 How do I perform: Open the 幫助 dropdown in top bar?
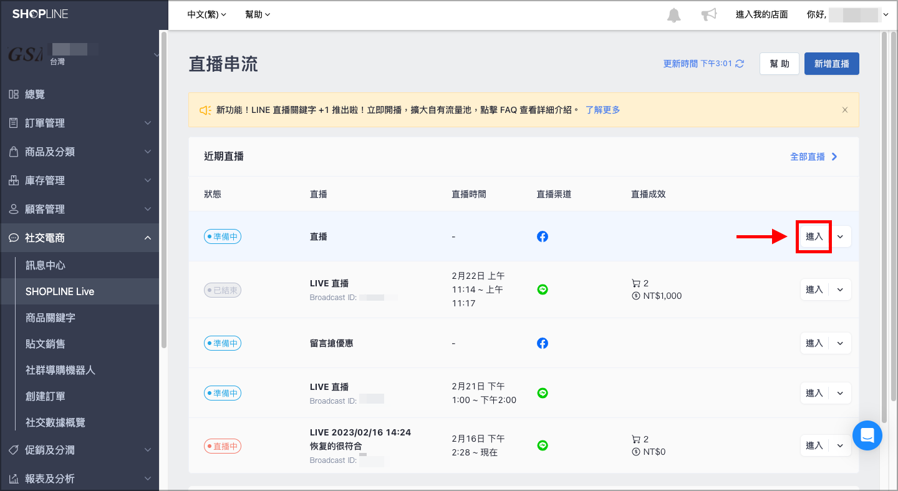pyautogui.click(x=258, y=14)
